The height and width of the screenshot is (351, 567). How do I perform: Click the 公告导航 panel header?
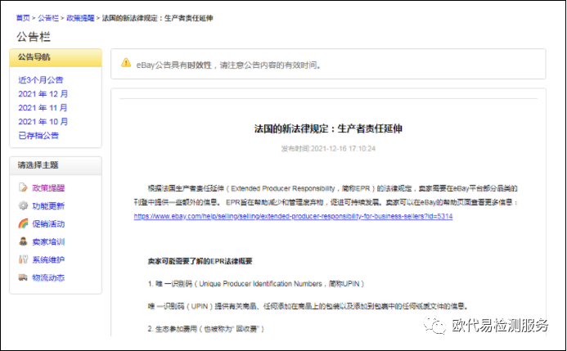tap(56, 57)
